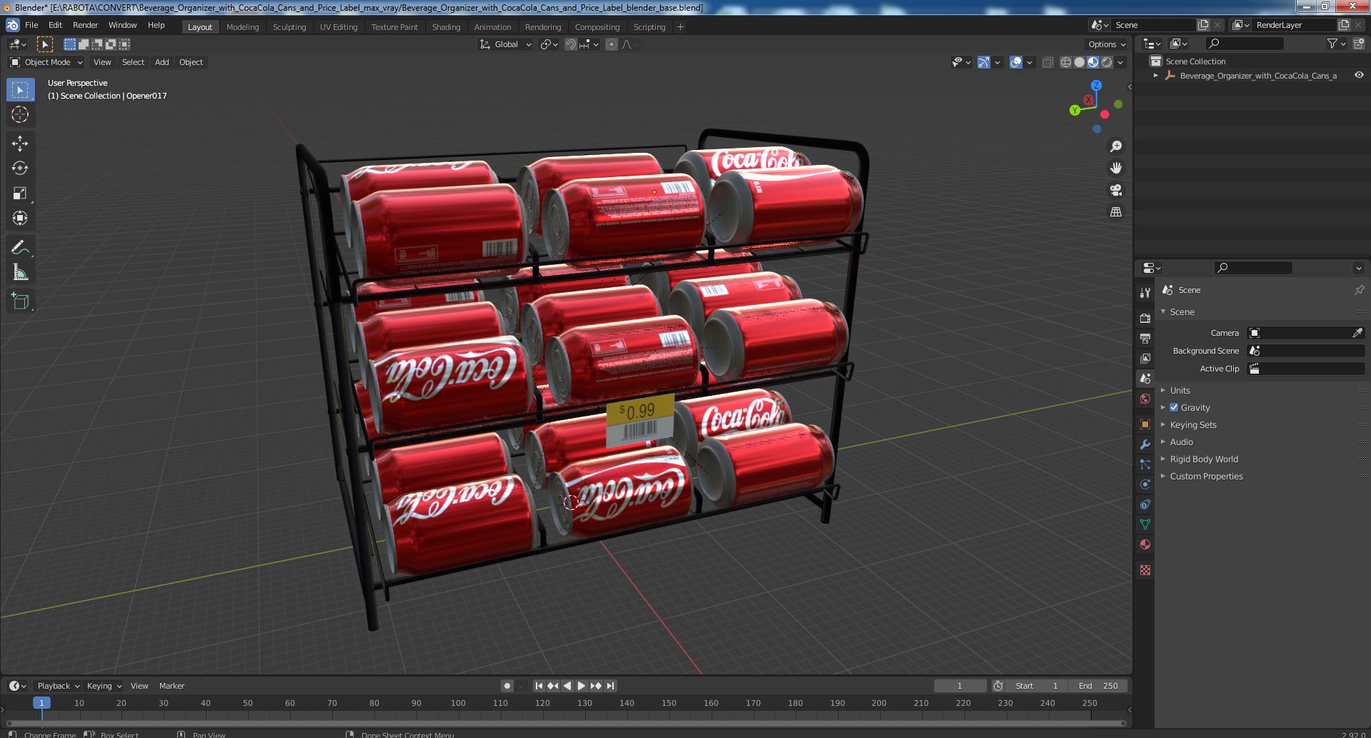Open the Global transform orientation dropdown
The image size is (1371, 738).
coord(506,44)
